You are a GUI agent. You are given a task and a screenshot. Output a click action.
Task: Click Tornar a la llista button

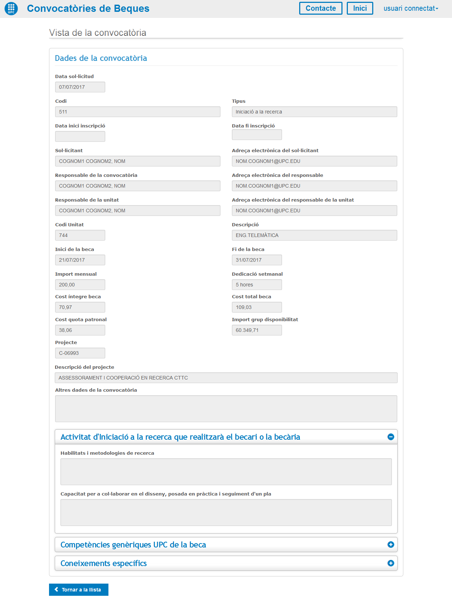click(79, 590)
